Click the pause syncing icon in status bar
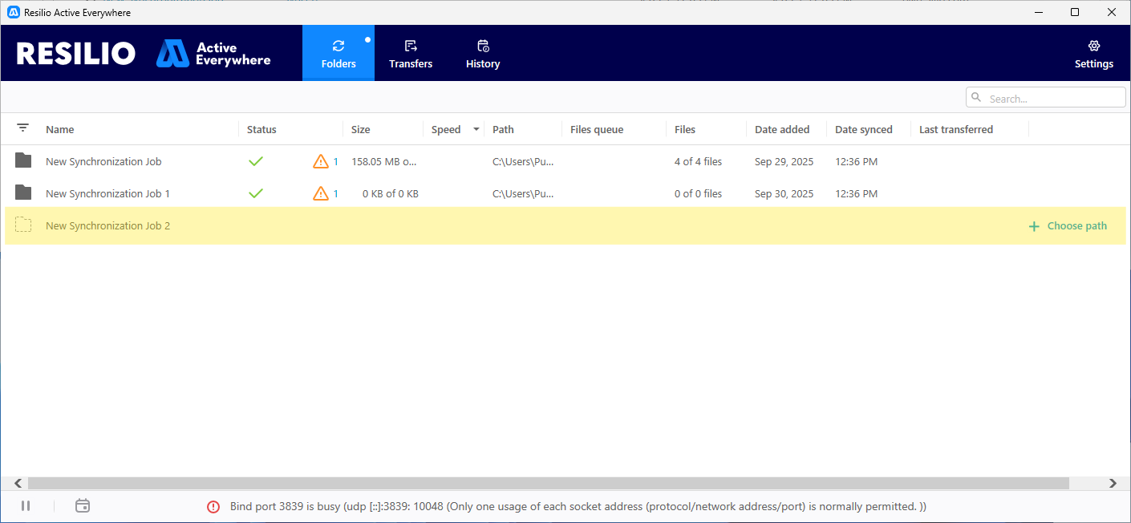This screenshot has height=523, width=1131. tap(26, 506)
